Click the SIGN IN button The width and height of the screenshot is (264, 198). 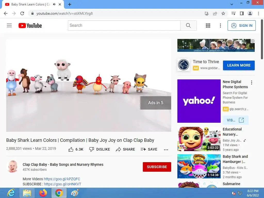click(242, 26)
